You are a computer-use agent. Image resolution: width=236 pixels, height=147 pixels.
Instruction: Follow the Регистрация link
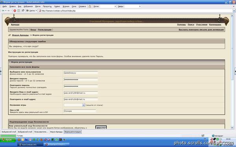[45, 30]
